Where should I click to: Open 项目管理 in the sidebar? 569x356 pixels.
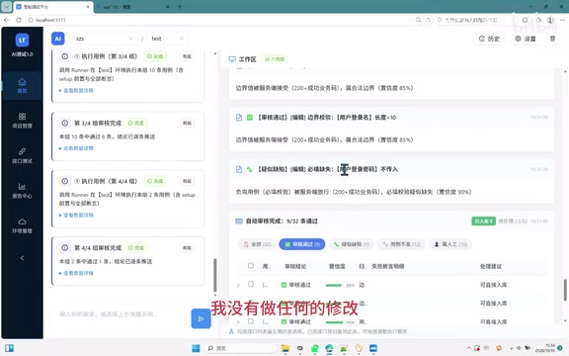coord(22,121)
